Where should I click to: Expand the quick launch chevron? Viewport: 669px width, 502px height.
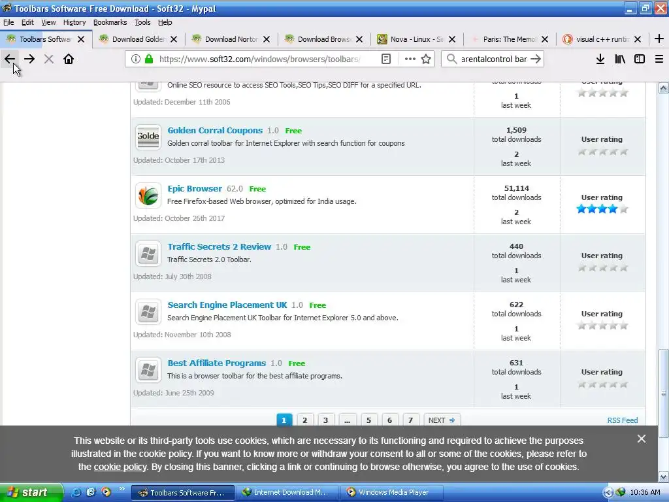point(122,488)
